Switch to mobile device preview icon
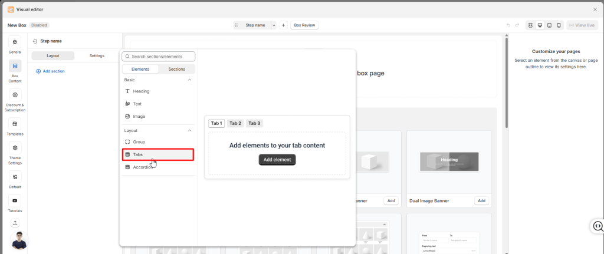Screen dimensions: 604x254 [559, 25]
